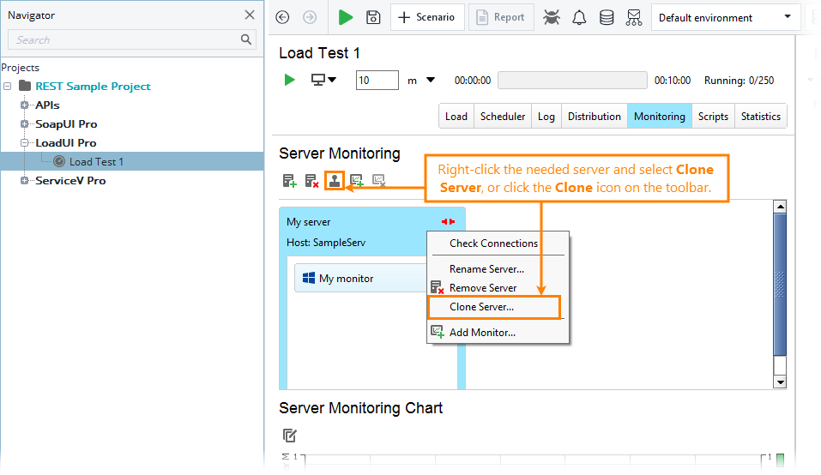The width and height of the screenshot is (821, 475).
Task: Select ServiceV Pro in the tree
Action: [x=70, y=180]
